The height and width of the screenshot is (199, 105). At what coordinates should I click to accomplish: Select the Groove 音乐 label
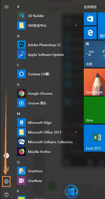click(37, 103)
